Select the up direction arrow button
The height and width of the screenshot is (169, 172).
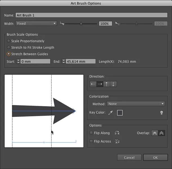[x=107, y=84]
